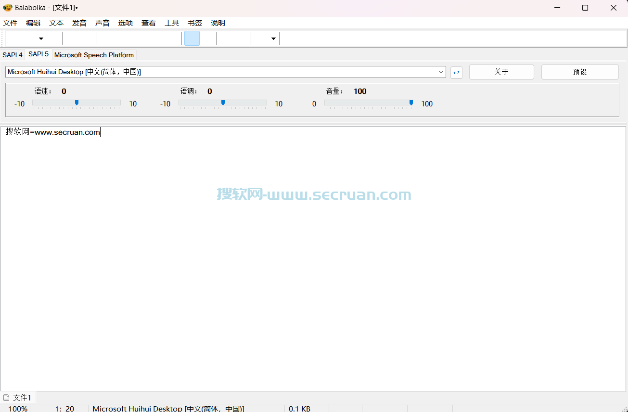Click the highlighted blue toolbar button
This screenshot has height=412, width=628.
click(192, 39)
